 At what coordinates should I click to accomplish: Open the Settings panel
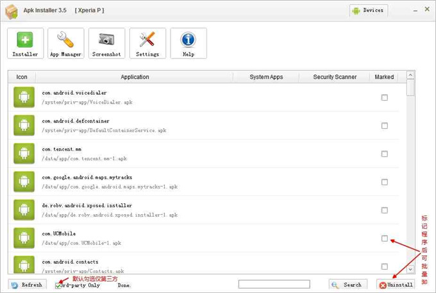coord(147,44)
